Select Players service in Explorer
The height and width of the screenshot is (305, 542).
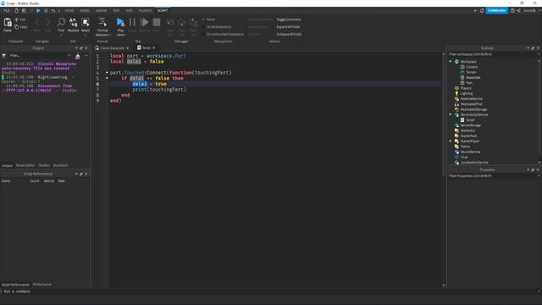[x=466, y=88]
